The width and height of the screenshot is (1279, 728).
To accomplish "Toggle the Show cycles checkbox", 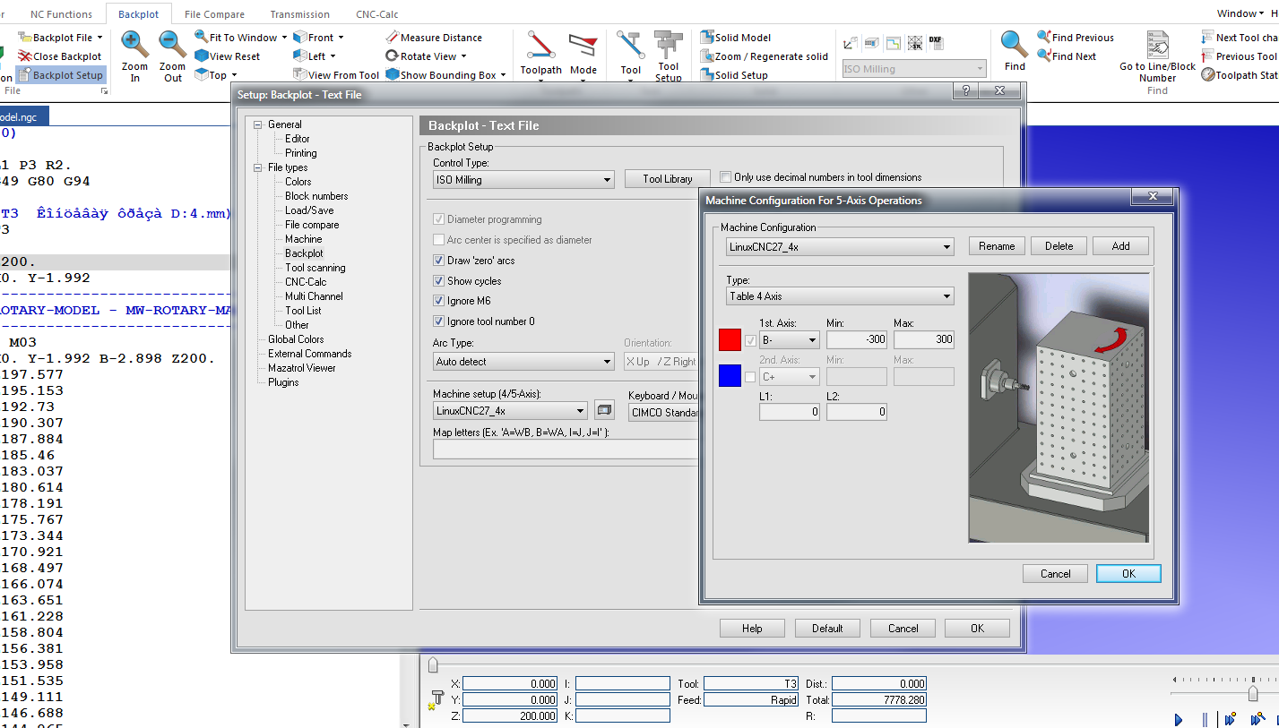I will 439,281.
